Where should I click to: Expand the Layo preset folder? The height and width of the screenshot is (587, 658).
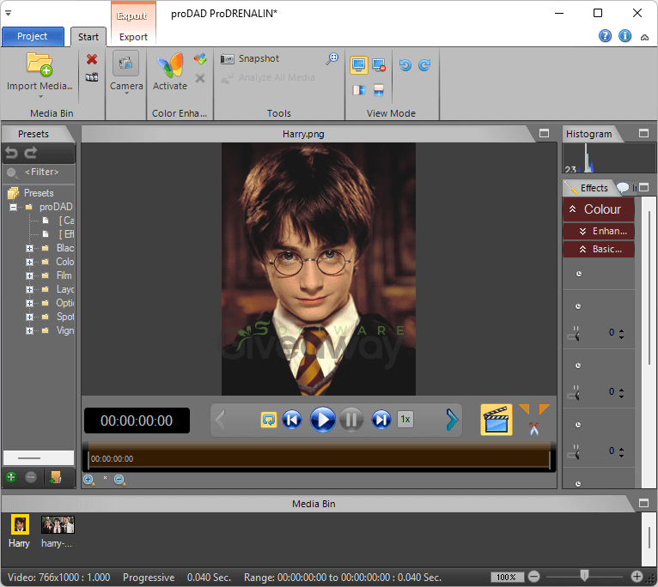pyautogui.click(x=29, y=290)
